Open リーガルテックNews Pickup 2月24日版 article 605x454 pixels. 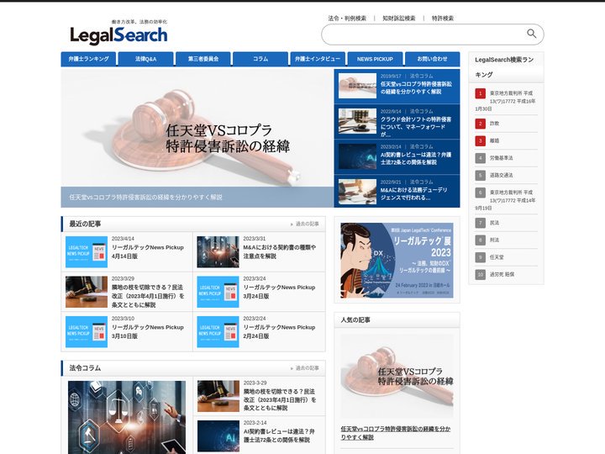tap(279, 331)
